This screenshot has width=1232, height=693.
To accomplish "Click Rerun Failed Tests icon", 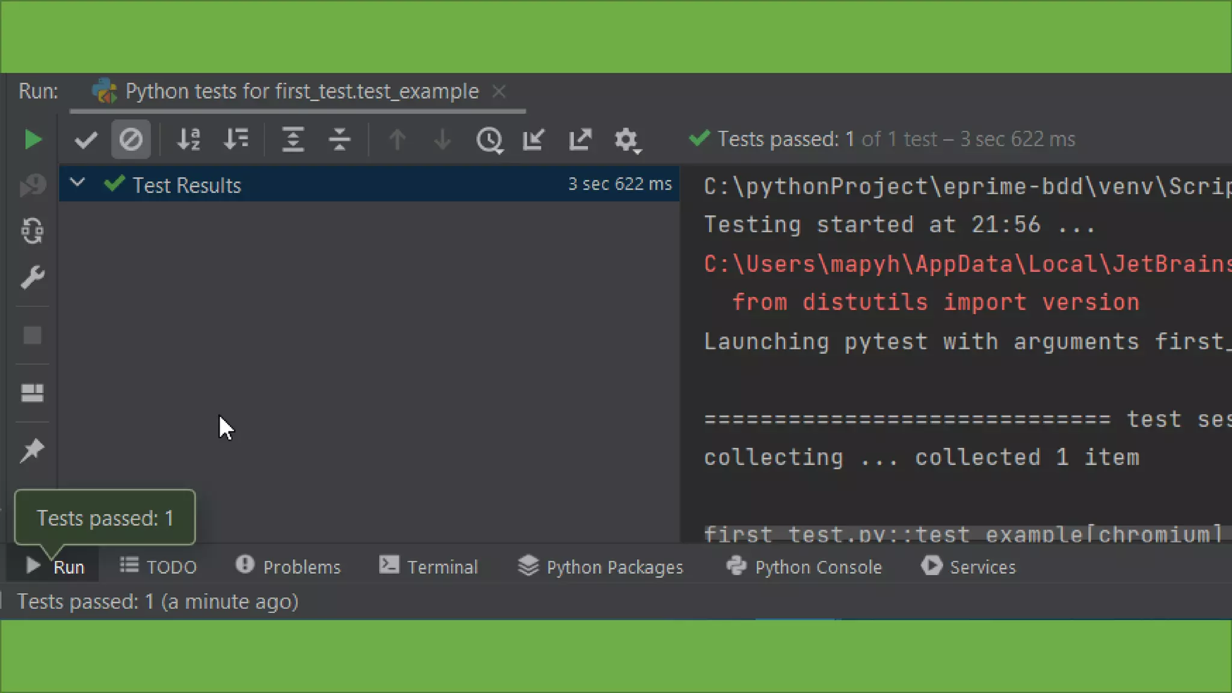I will pyautogui.click(x=32, y=185).
